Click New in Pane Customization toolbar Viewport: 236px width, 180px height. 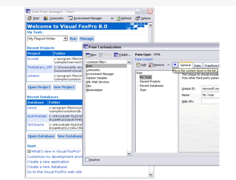(x=91, y=55)
